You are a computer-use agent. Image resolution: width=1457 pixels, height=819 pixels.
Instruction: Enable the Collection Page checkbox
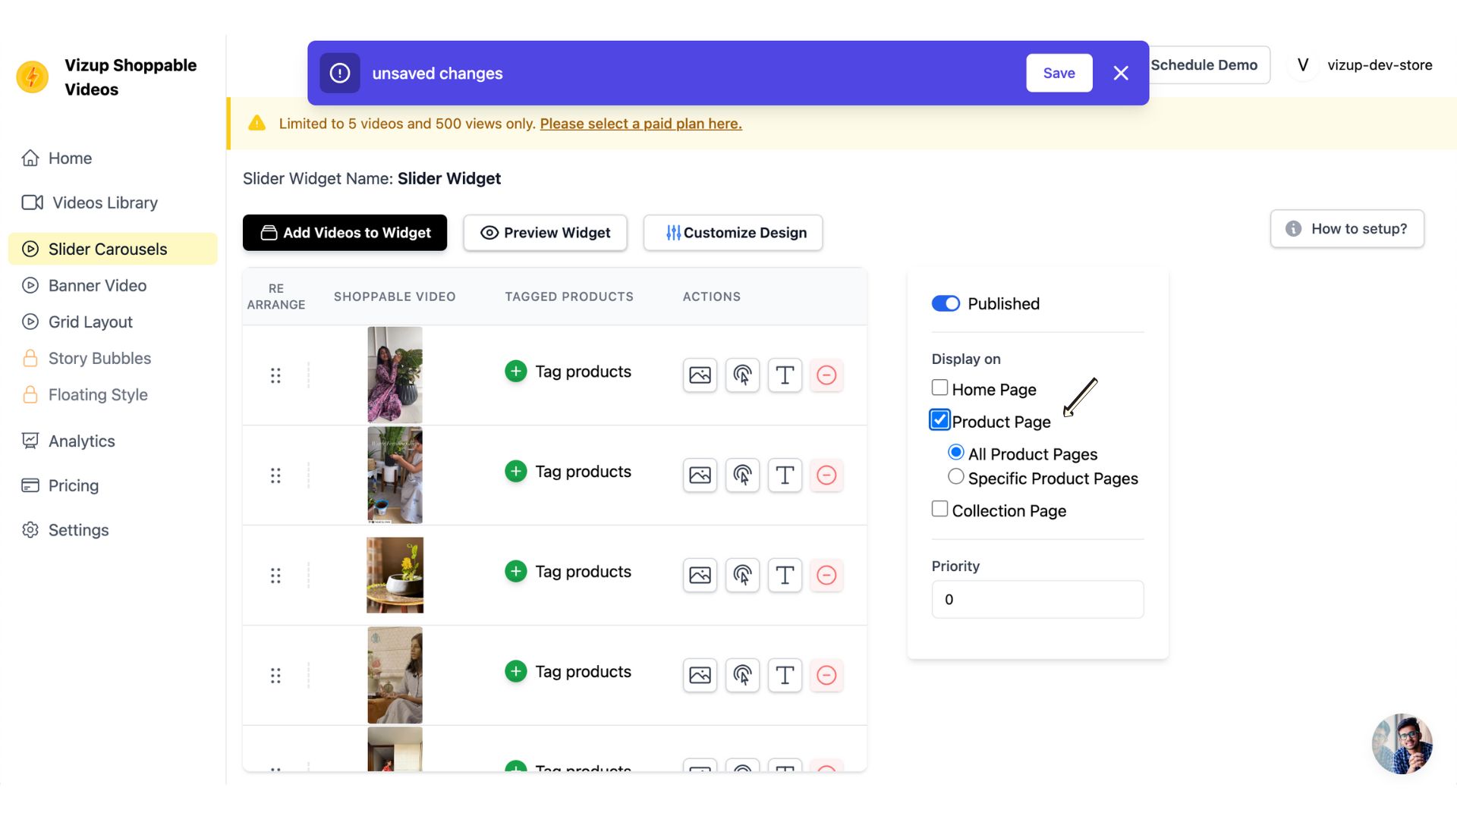pos(939,510)
